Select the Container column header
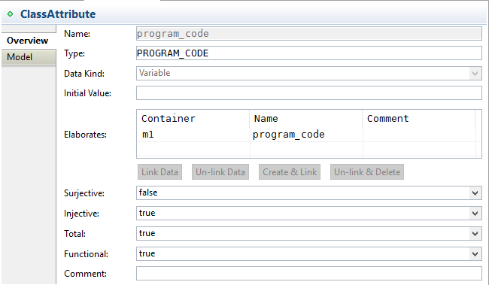489x285 pixels. tap(193, 119)
